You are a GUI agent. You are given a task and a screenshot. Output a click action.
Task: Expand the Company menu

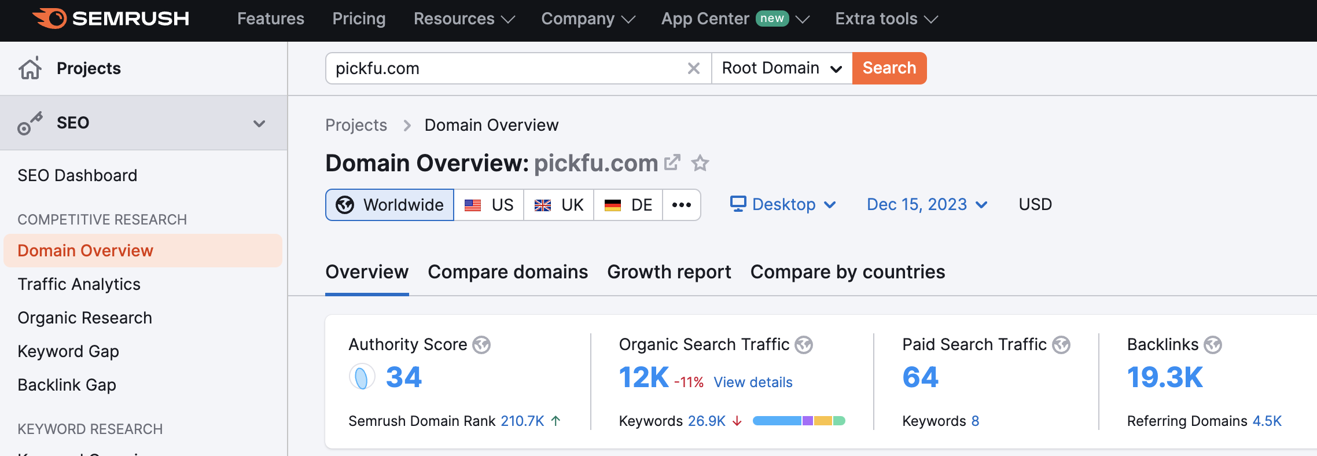588,19
